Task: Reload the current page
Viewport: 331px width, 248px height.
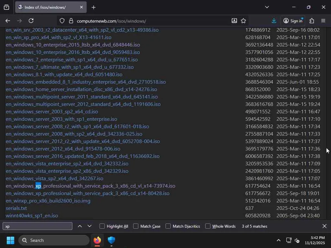Action: click(31, 21)
